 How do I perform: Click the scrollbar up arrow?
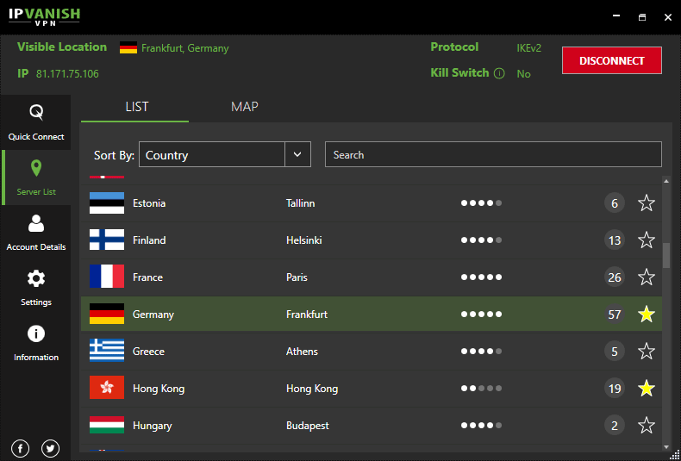click(x=666, y=182)
